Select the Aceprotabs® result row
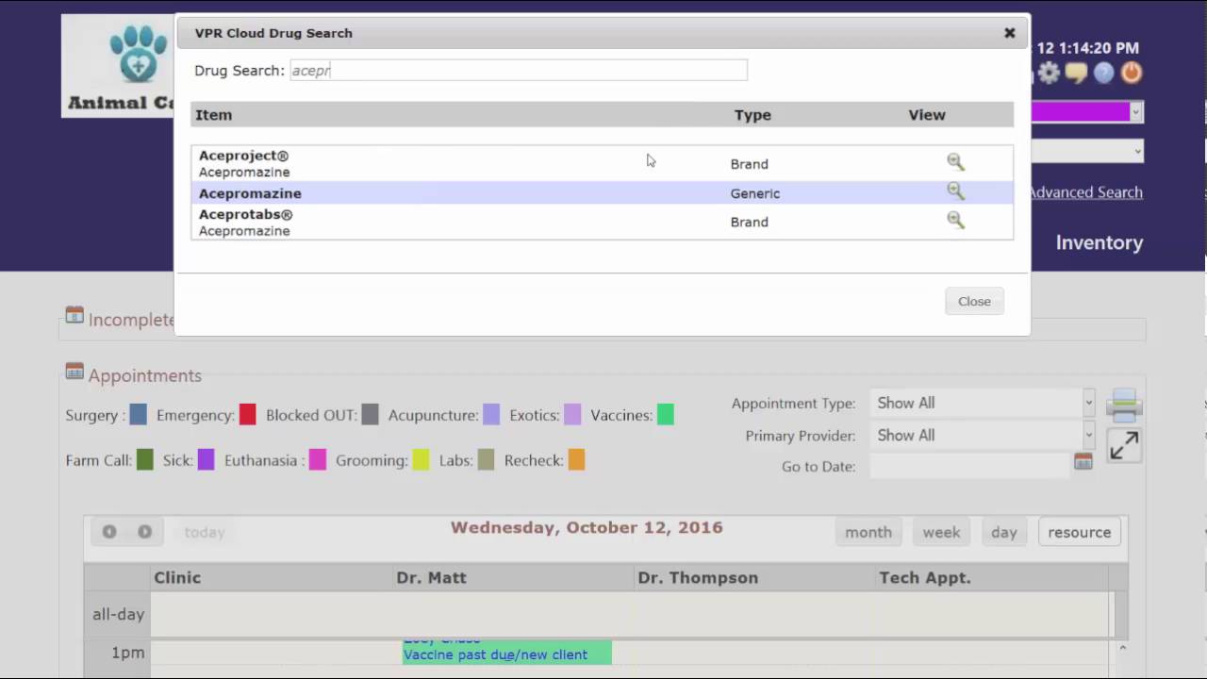1207x679 pixels. point(602,222)
